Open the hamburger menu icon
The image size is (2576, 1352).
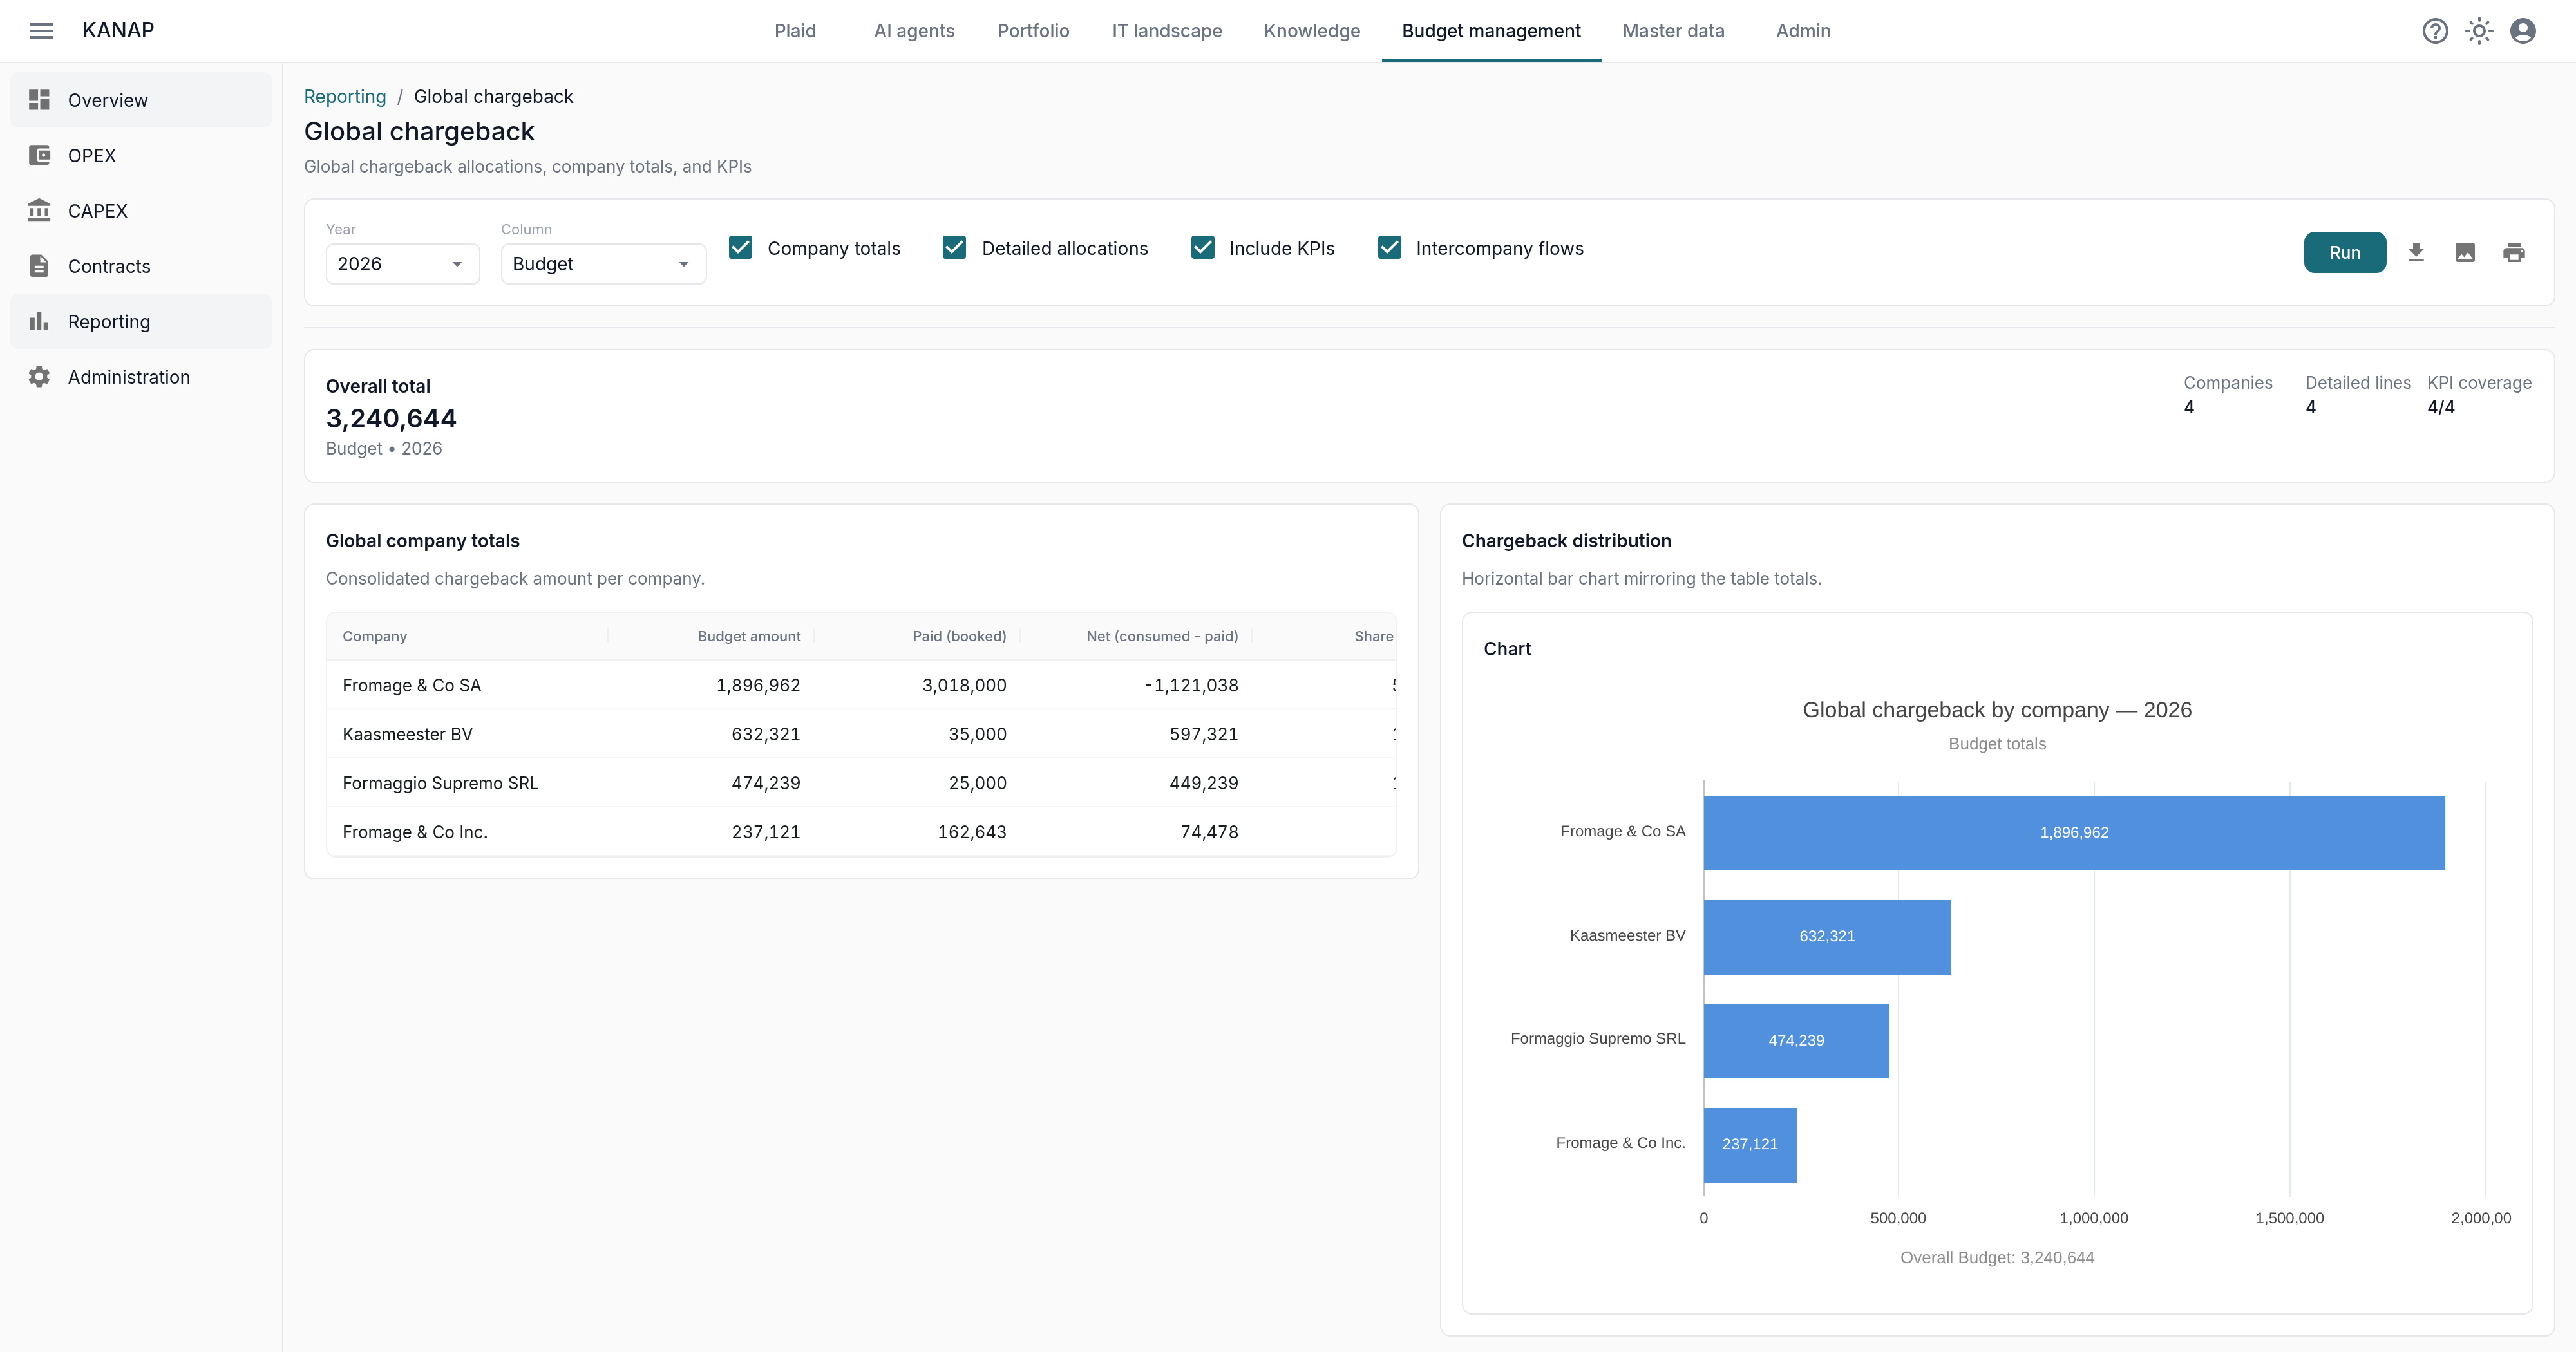pyautogui.click(x=41, y=31)
